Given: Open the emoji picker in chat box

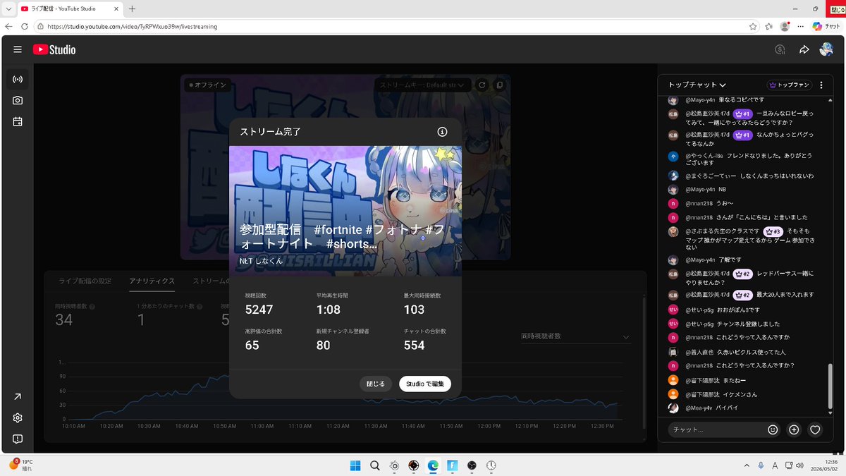Looking at the screenshot, I should [773, 429].
